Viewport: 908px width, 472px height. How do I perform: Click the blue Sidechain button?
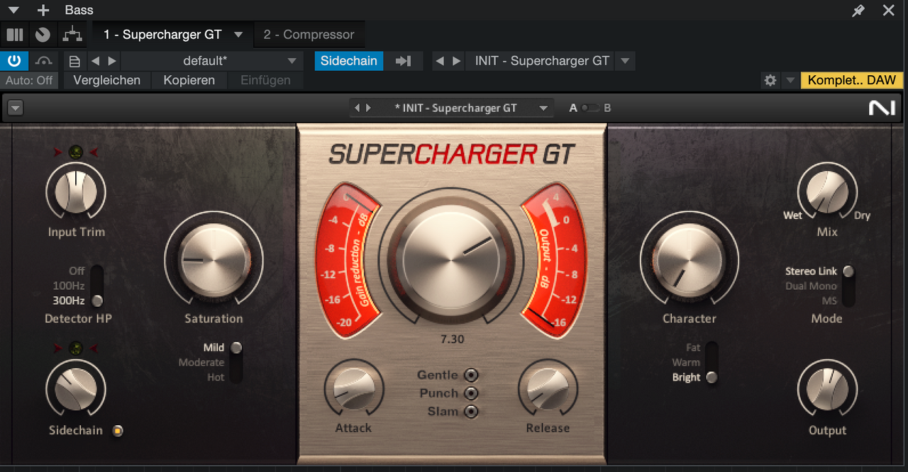click(x=349, y=61)
